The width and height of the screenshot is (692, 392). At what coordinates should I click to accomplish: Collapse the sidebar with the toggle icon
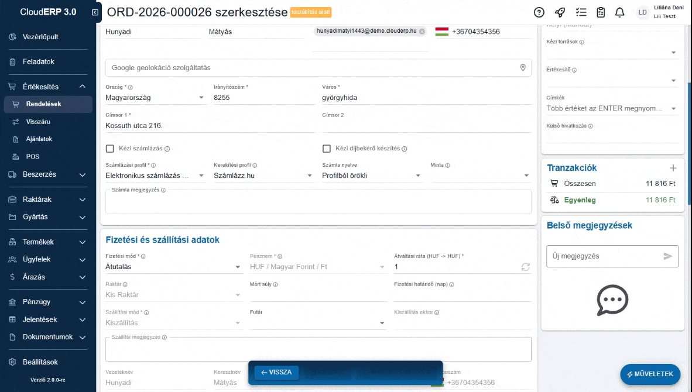(x=95, y=12)
